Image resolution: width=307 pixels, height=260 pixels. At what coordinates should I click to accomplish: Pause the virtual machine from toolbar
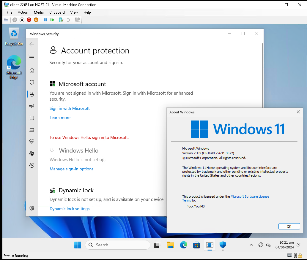pos(45,20)
